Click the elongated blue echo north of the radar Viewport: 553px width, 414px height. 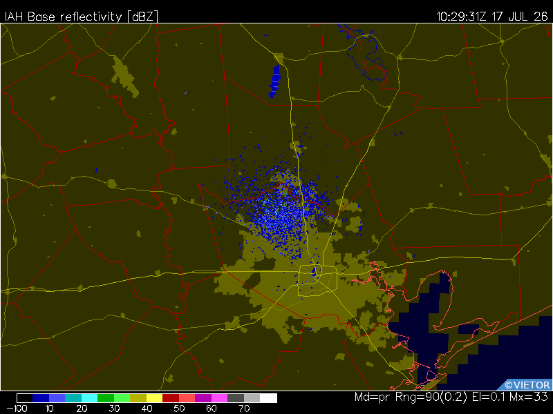click(274, 81)
